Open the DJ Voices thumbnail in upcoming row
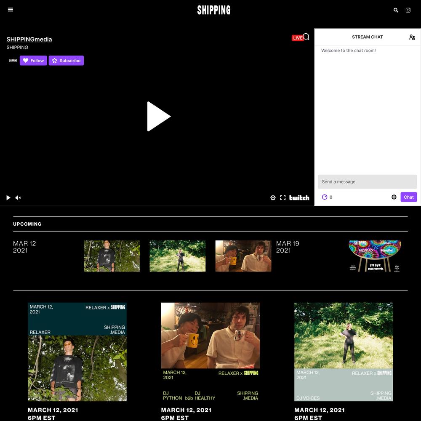The width and height of the screenshot is (421, 421). pyautogui.click(x=178, y=256)
